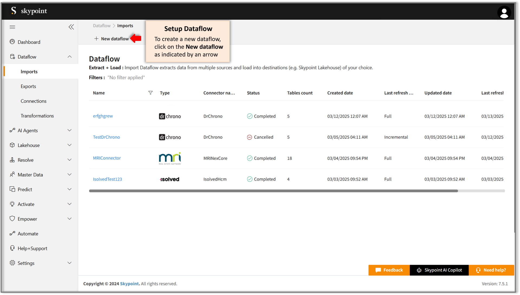
Task: Click the Automate sidebar icon
Action: click(12, 234)
